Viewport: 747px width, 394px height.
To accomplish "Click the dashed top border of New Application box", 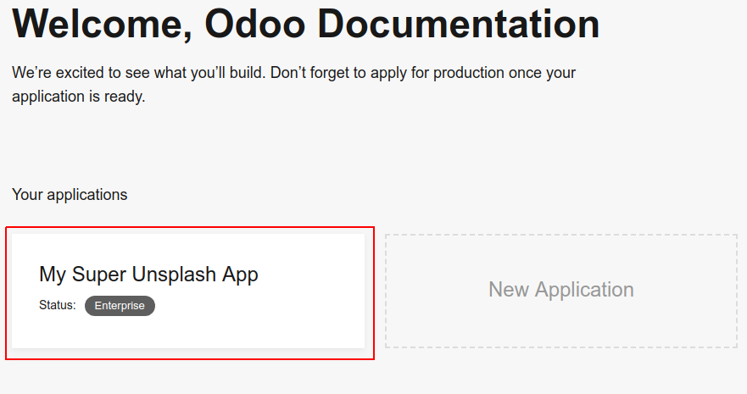I will 560,235.
